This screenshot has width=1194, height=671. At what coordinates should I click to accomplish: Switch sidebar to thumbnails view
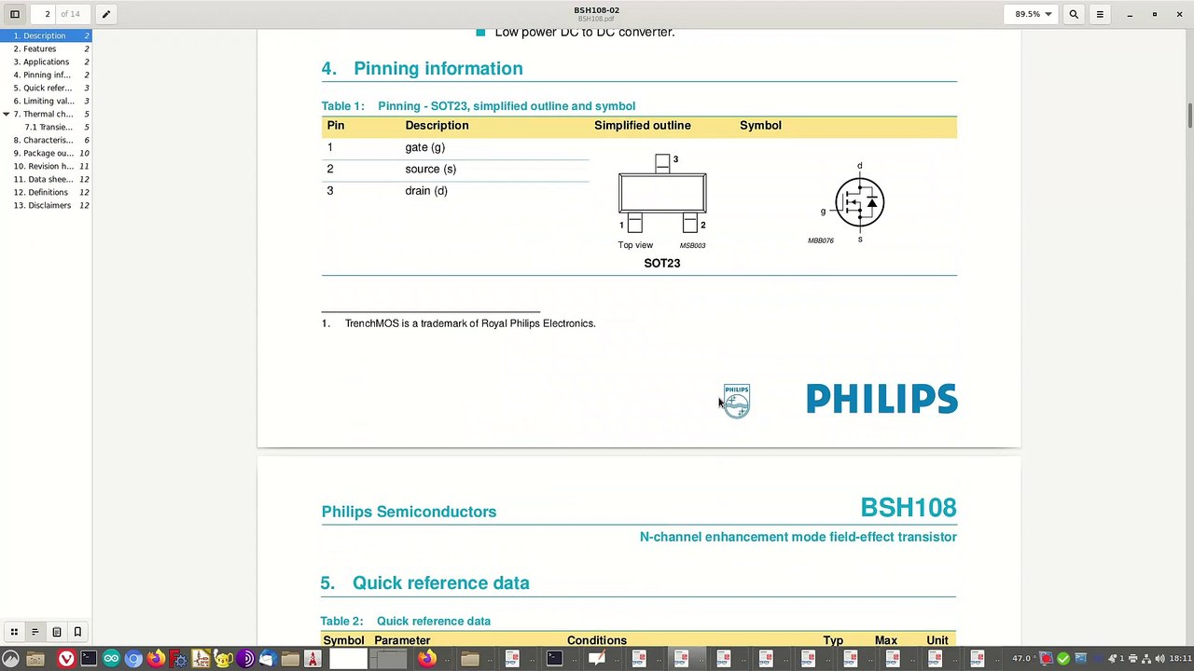pos(14,632)
